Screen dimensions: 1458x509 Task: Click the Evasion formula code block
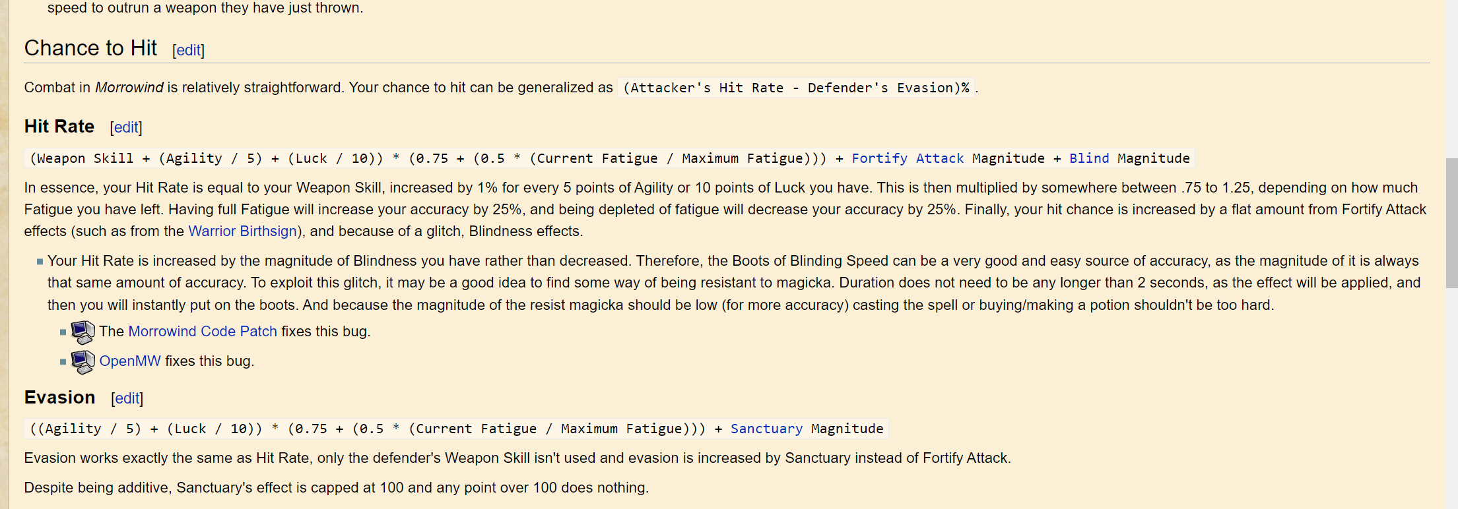point(456,429)
